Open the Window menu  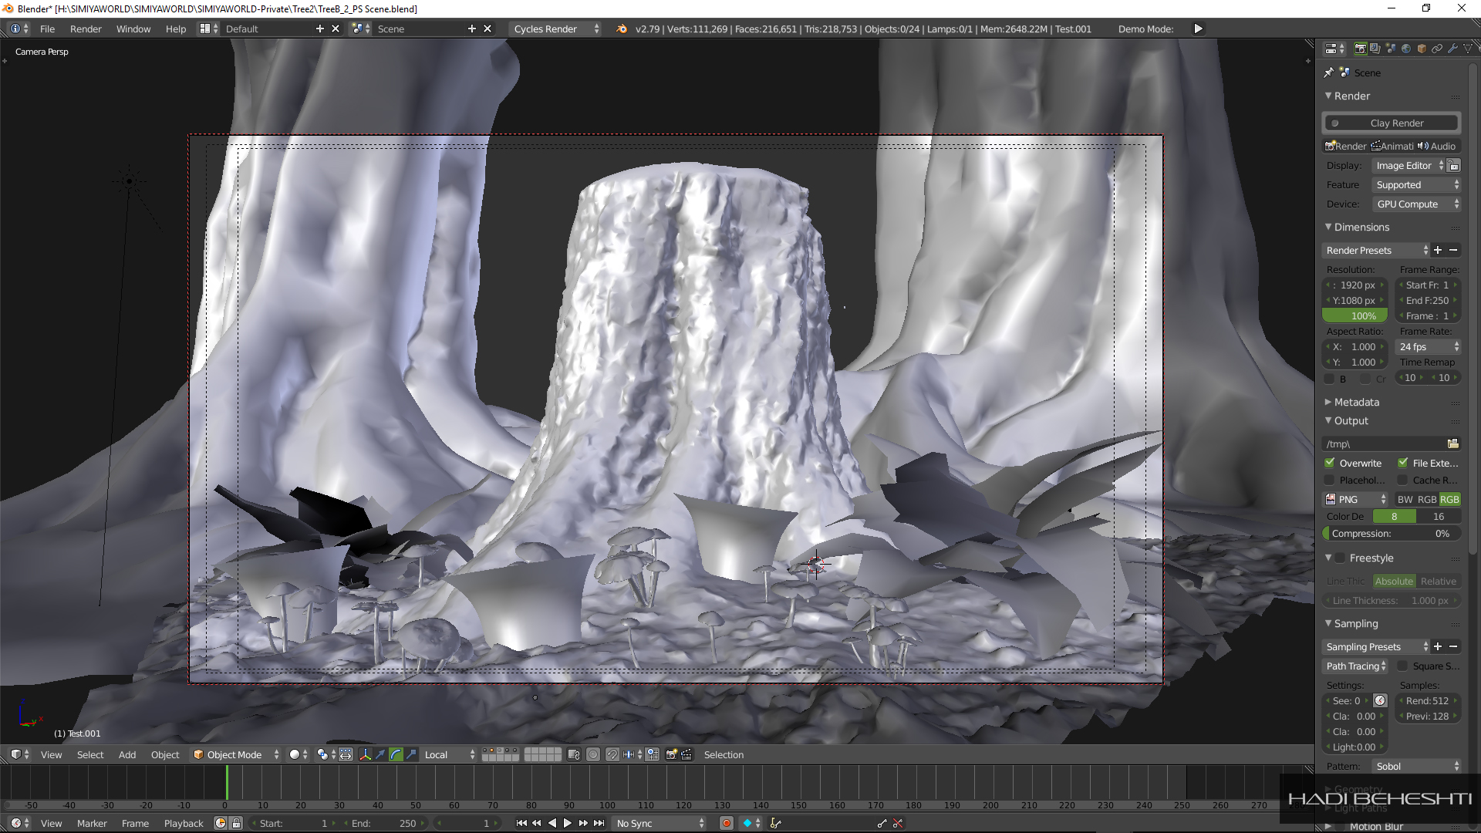coord(133,29)
